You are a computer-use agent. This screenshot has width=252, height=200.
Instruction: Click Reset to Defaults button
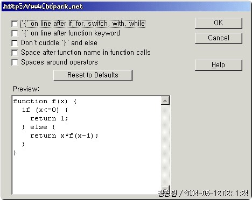(x=93, y=75)
